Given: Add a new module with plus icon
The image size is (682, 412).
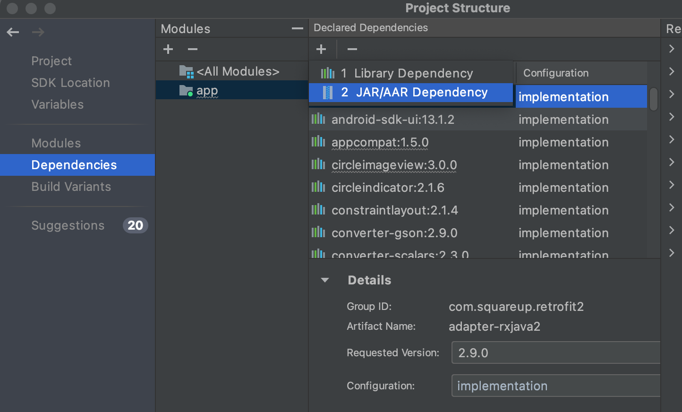Looking at the screenshot, I should 168,49.
